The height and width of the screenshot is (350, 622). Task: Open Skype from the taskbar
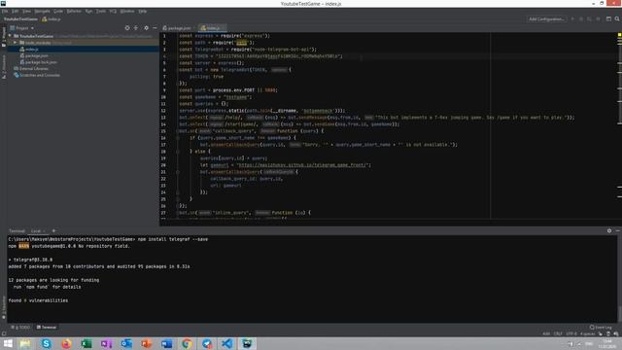click(x=46, y=343)
